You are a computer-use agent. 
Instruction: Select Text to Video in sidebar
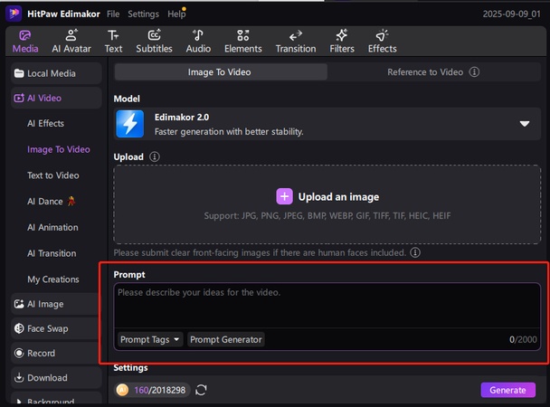(53, 175)
